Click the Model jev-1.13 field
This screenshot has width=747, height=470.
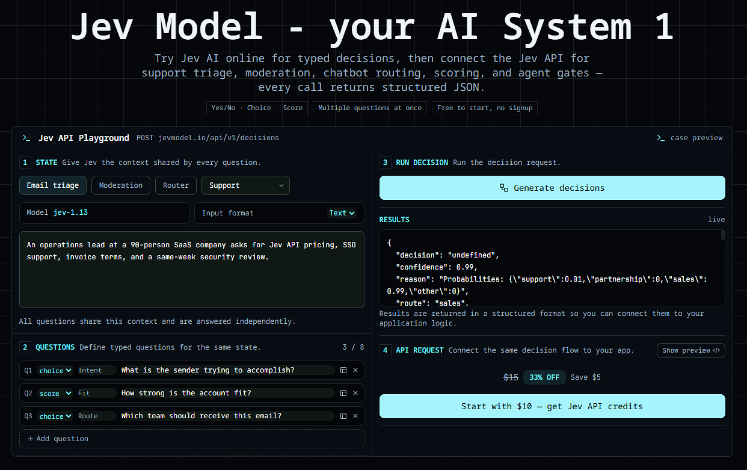pos(104,213)
